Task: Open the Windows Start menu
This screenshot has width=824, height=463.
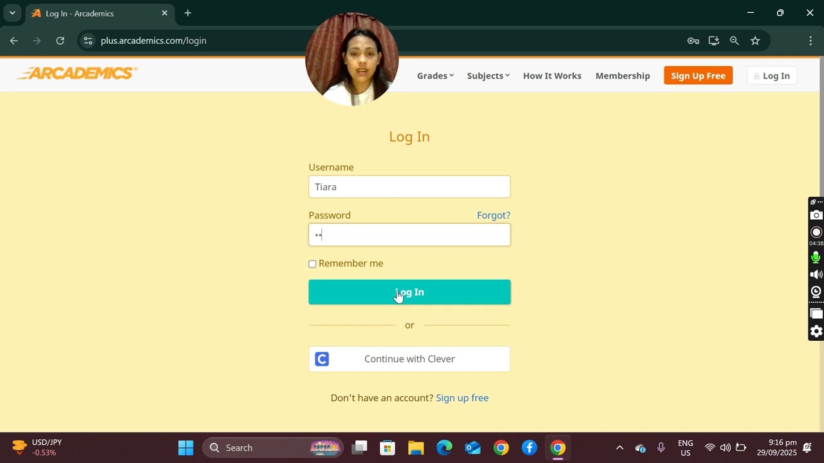Action: pos(186,448)
